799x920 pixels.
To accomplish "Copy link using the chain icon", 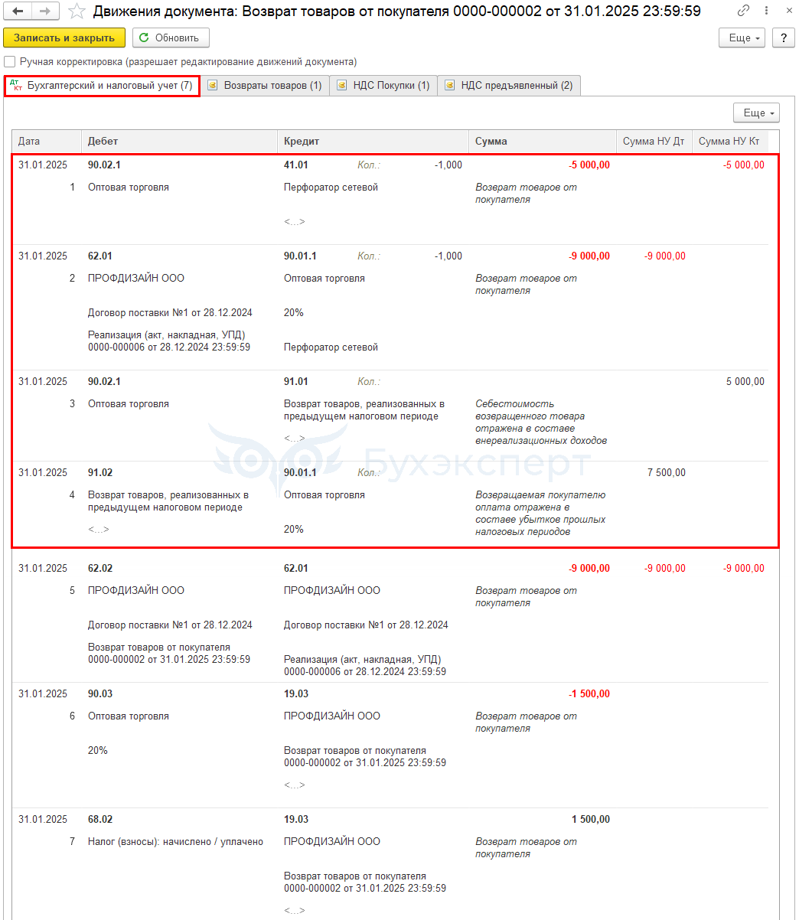I will point(744,11).
